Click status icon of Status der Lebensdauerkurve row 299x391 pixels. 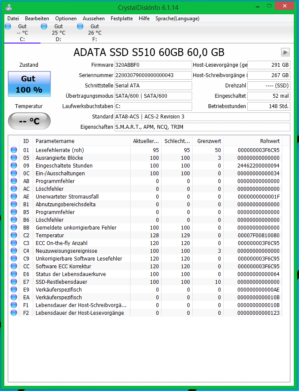(14, 273)
